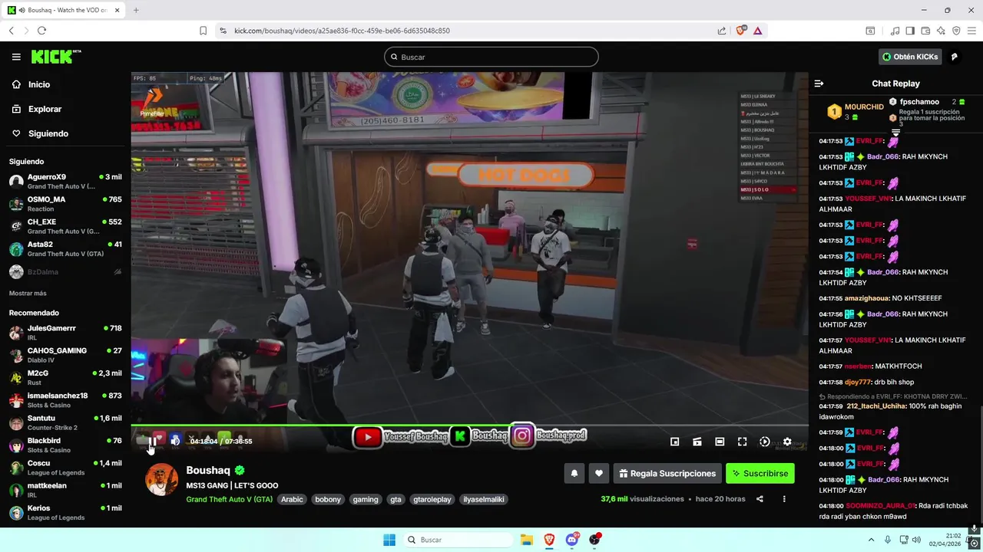Follow Boushaq with heart button
983x552 pixels.
pyautogui.click(x=599, y=474)
